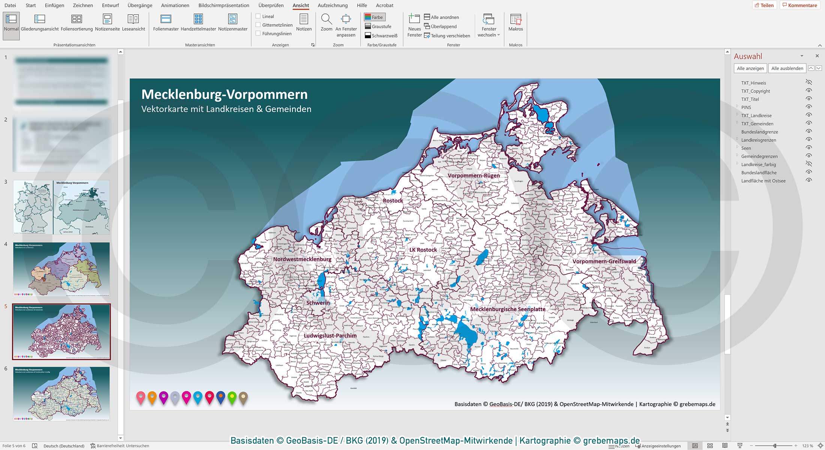Enable the Lineal checkbox

point(258,16)
